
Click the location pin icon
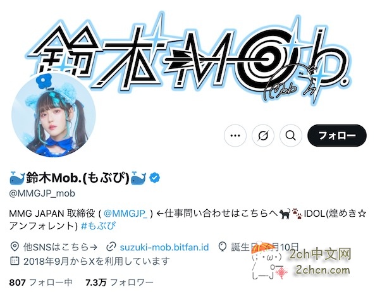tap(15, 247)
